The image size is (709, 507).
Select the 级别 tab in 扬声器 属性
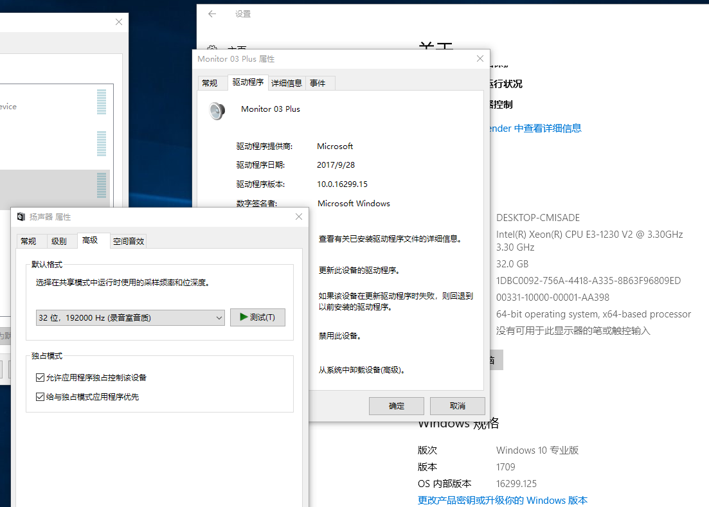(x=61, y=240)
